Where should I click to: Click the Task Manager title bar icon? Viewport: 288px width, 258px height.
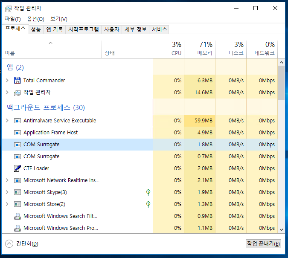pos(9,9)
